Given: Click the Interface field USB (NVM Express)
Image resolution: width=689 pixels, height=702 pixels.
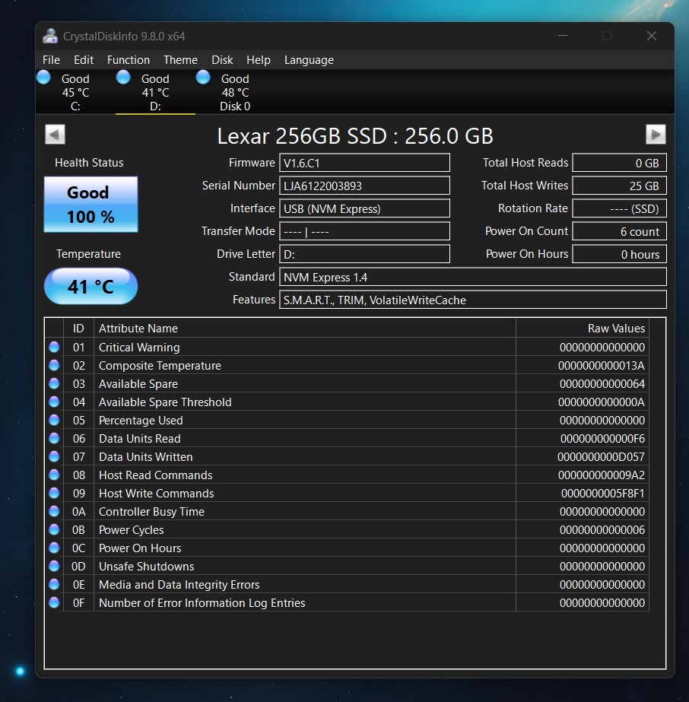Looking at the screenshot, I should [x=364, y=208].
